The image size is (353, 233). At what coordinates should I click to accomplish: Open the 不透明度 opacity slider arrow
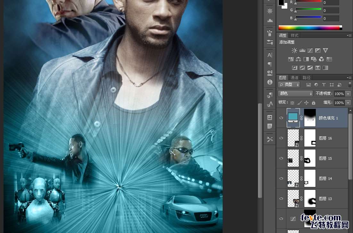(x=348, y=94)
